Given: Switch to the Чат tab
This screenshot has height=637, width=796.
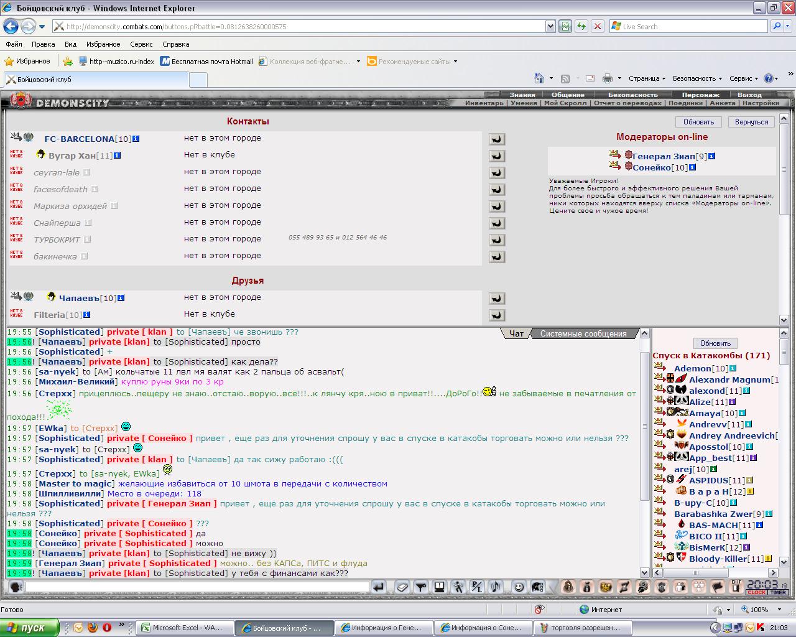Looking at the screenshot, I should [516, 333].
